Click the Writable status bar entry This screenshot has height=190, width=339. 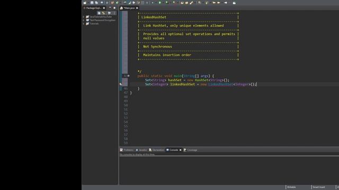tap(291, 187)
